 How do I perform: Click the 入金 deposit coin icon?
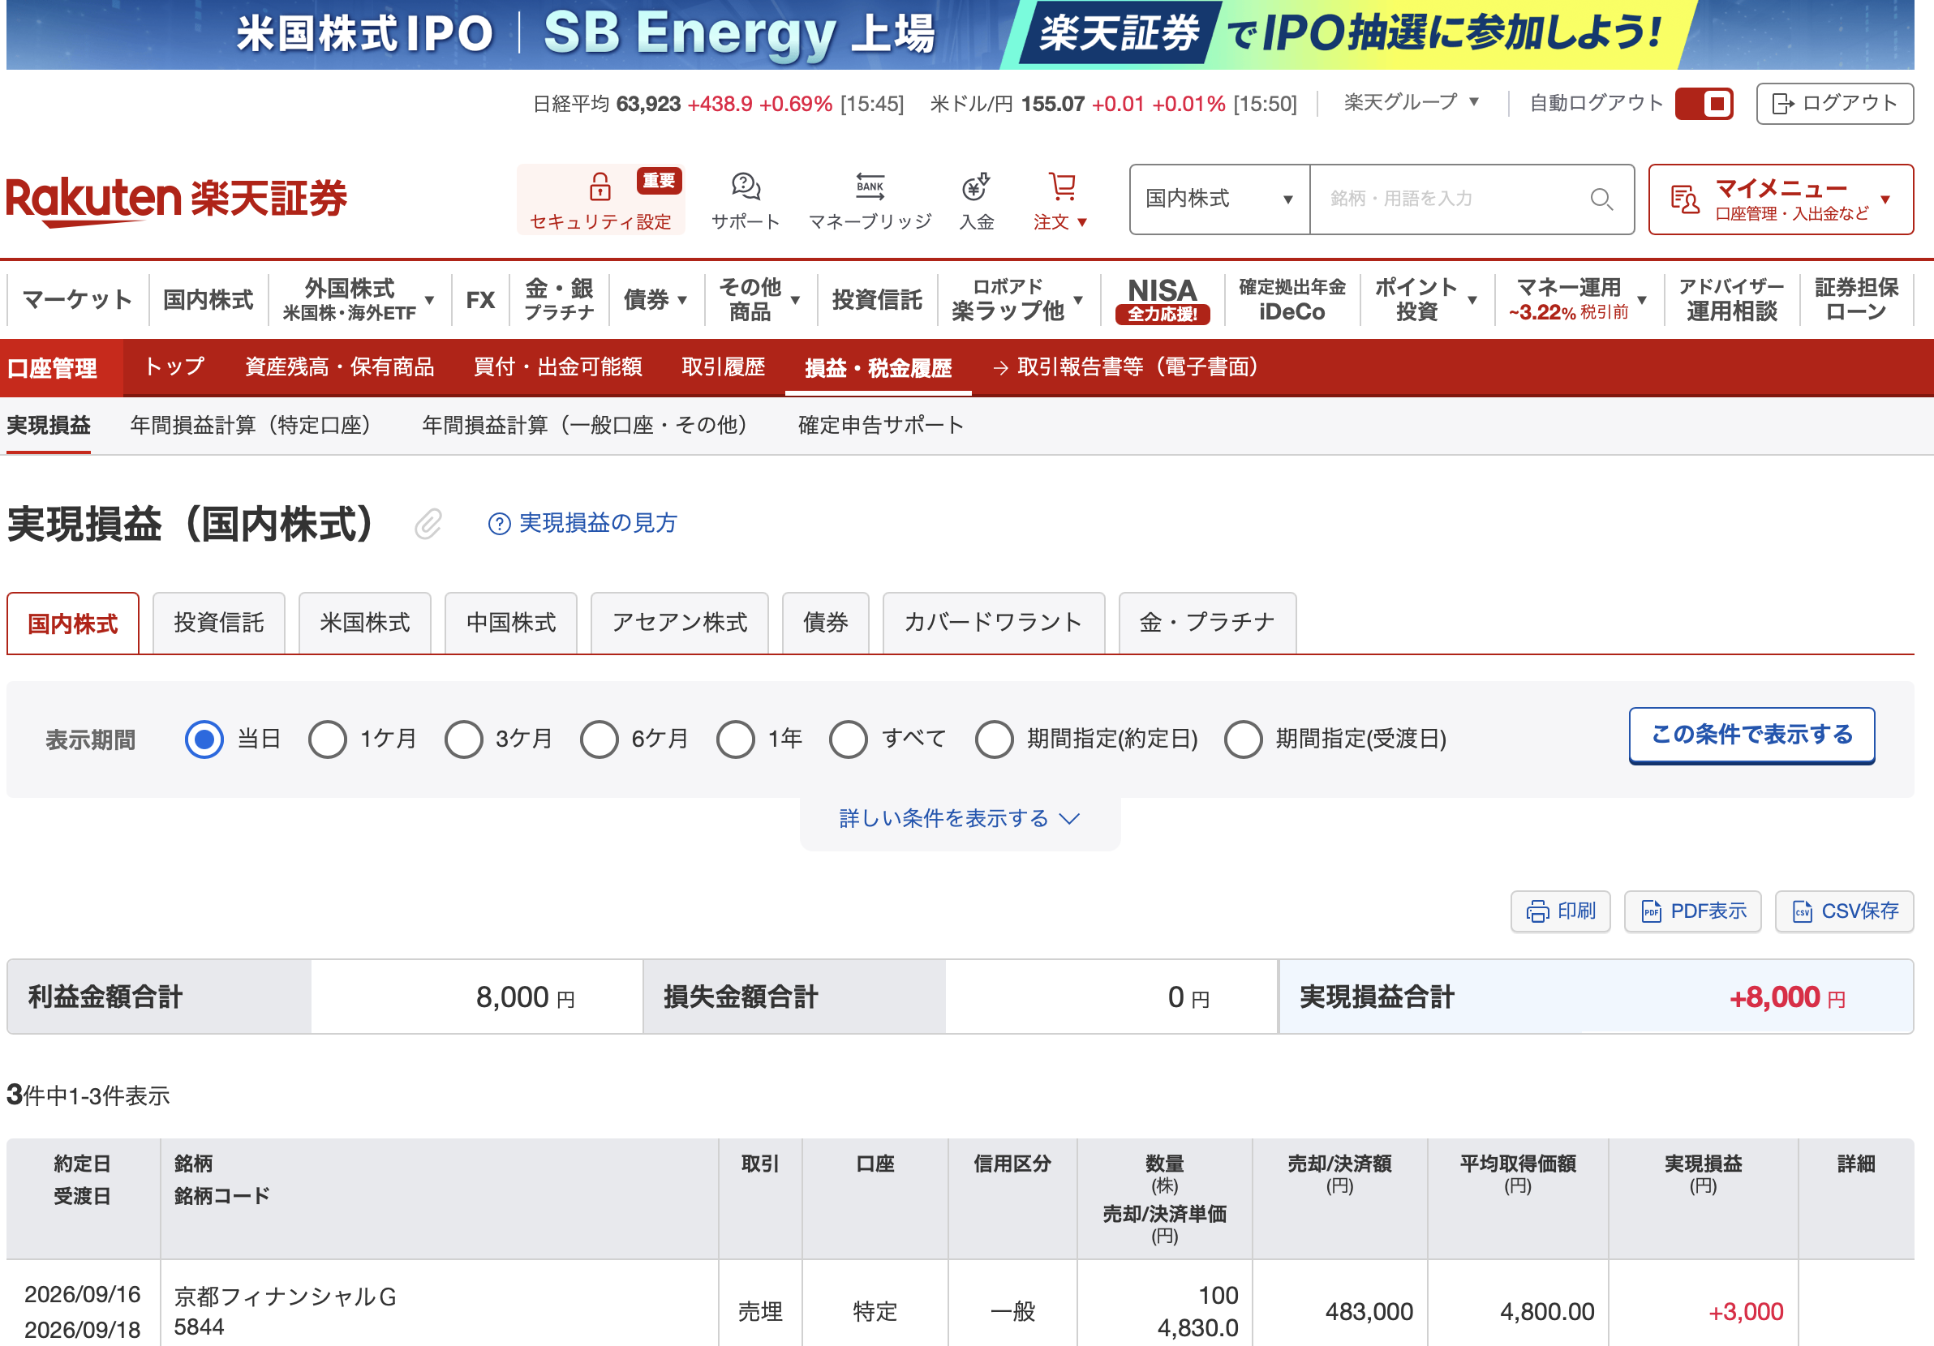click(x=976, y=186)
